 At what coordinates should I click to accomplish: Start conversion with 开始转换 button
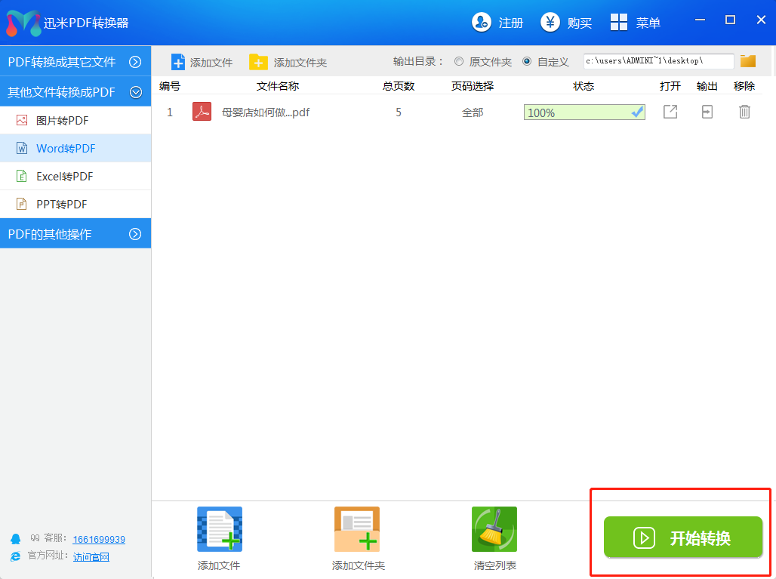click(x=682, y=537)
